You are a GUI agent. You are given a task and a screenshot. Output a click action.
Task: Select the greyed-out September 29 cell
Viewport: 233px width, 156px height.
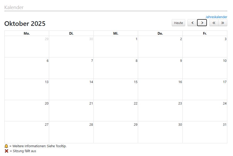27,47
